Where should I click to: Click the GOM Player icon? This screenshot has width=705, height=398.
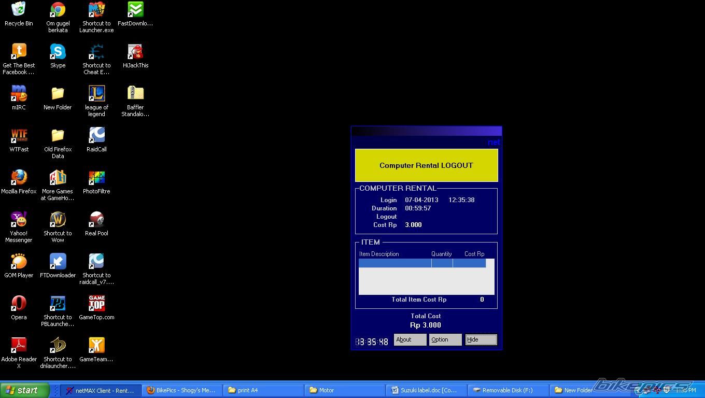pyautogui.click(x=19, y=262)
